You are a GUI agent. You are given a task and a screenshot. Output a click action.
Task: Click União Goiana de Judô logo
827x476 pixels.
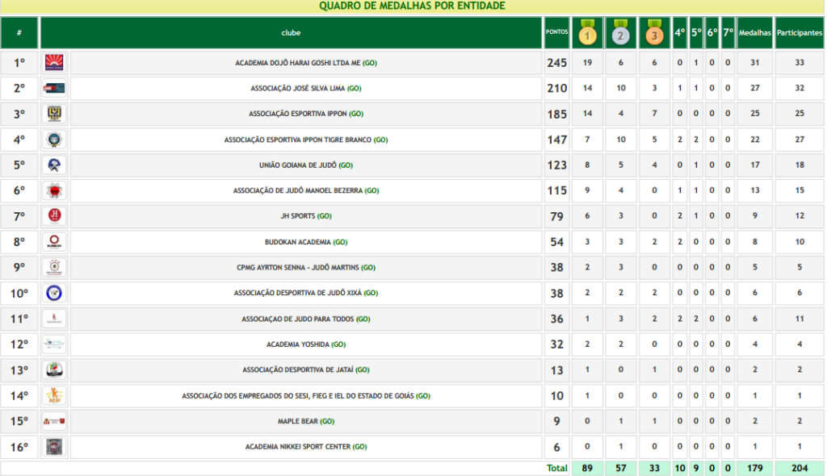point(54,165)
